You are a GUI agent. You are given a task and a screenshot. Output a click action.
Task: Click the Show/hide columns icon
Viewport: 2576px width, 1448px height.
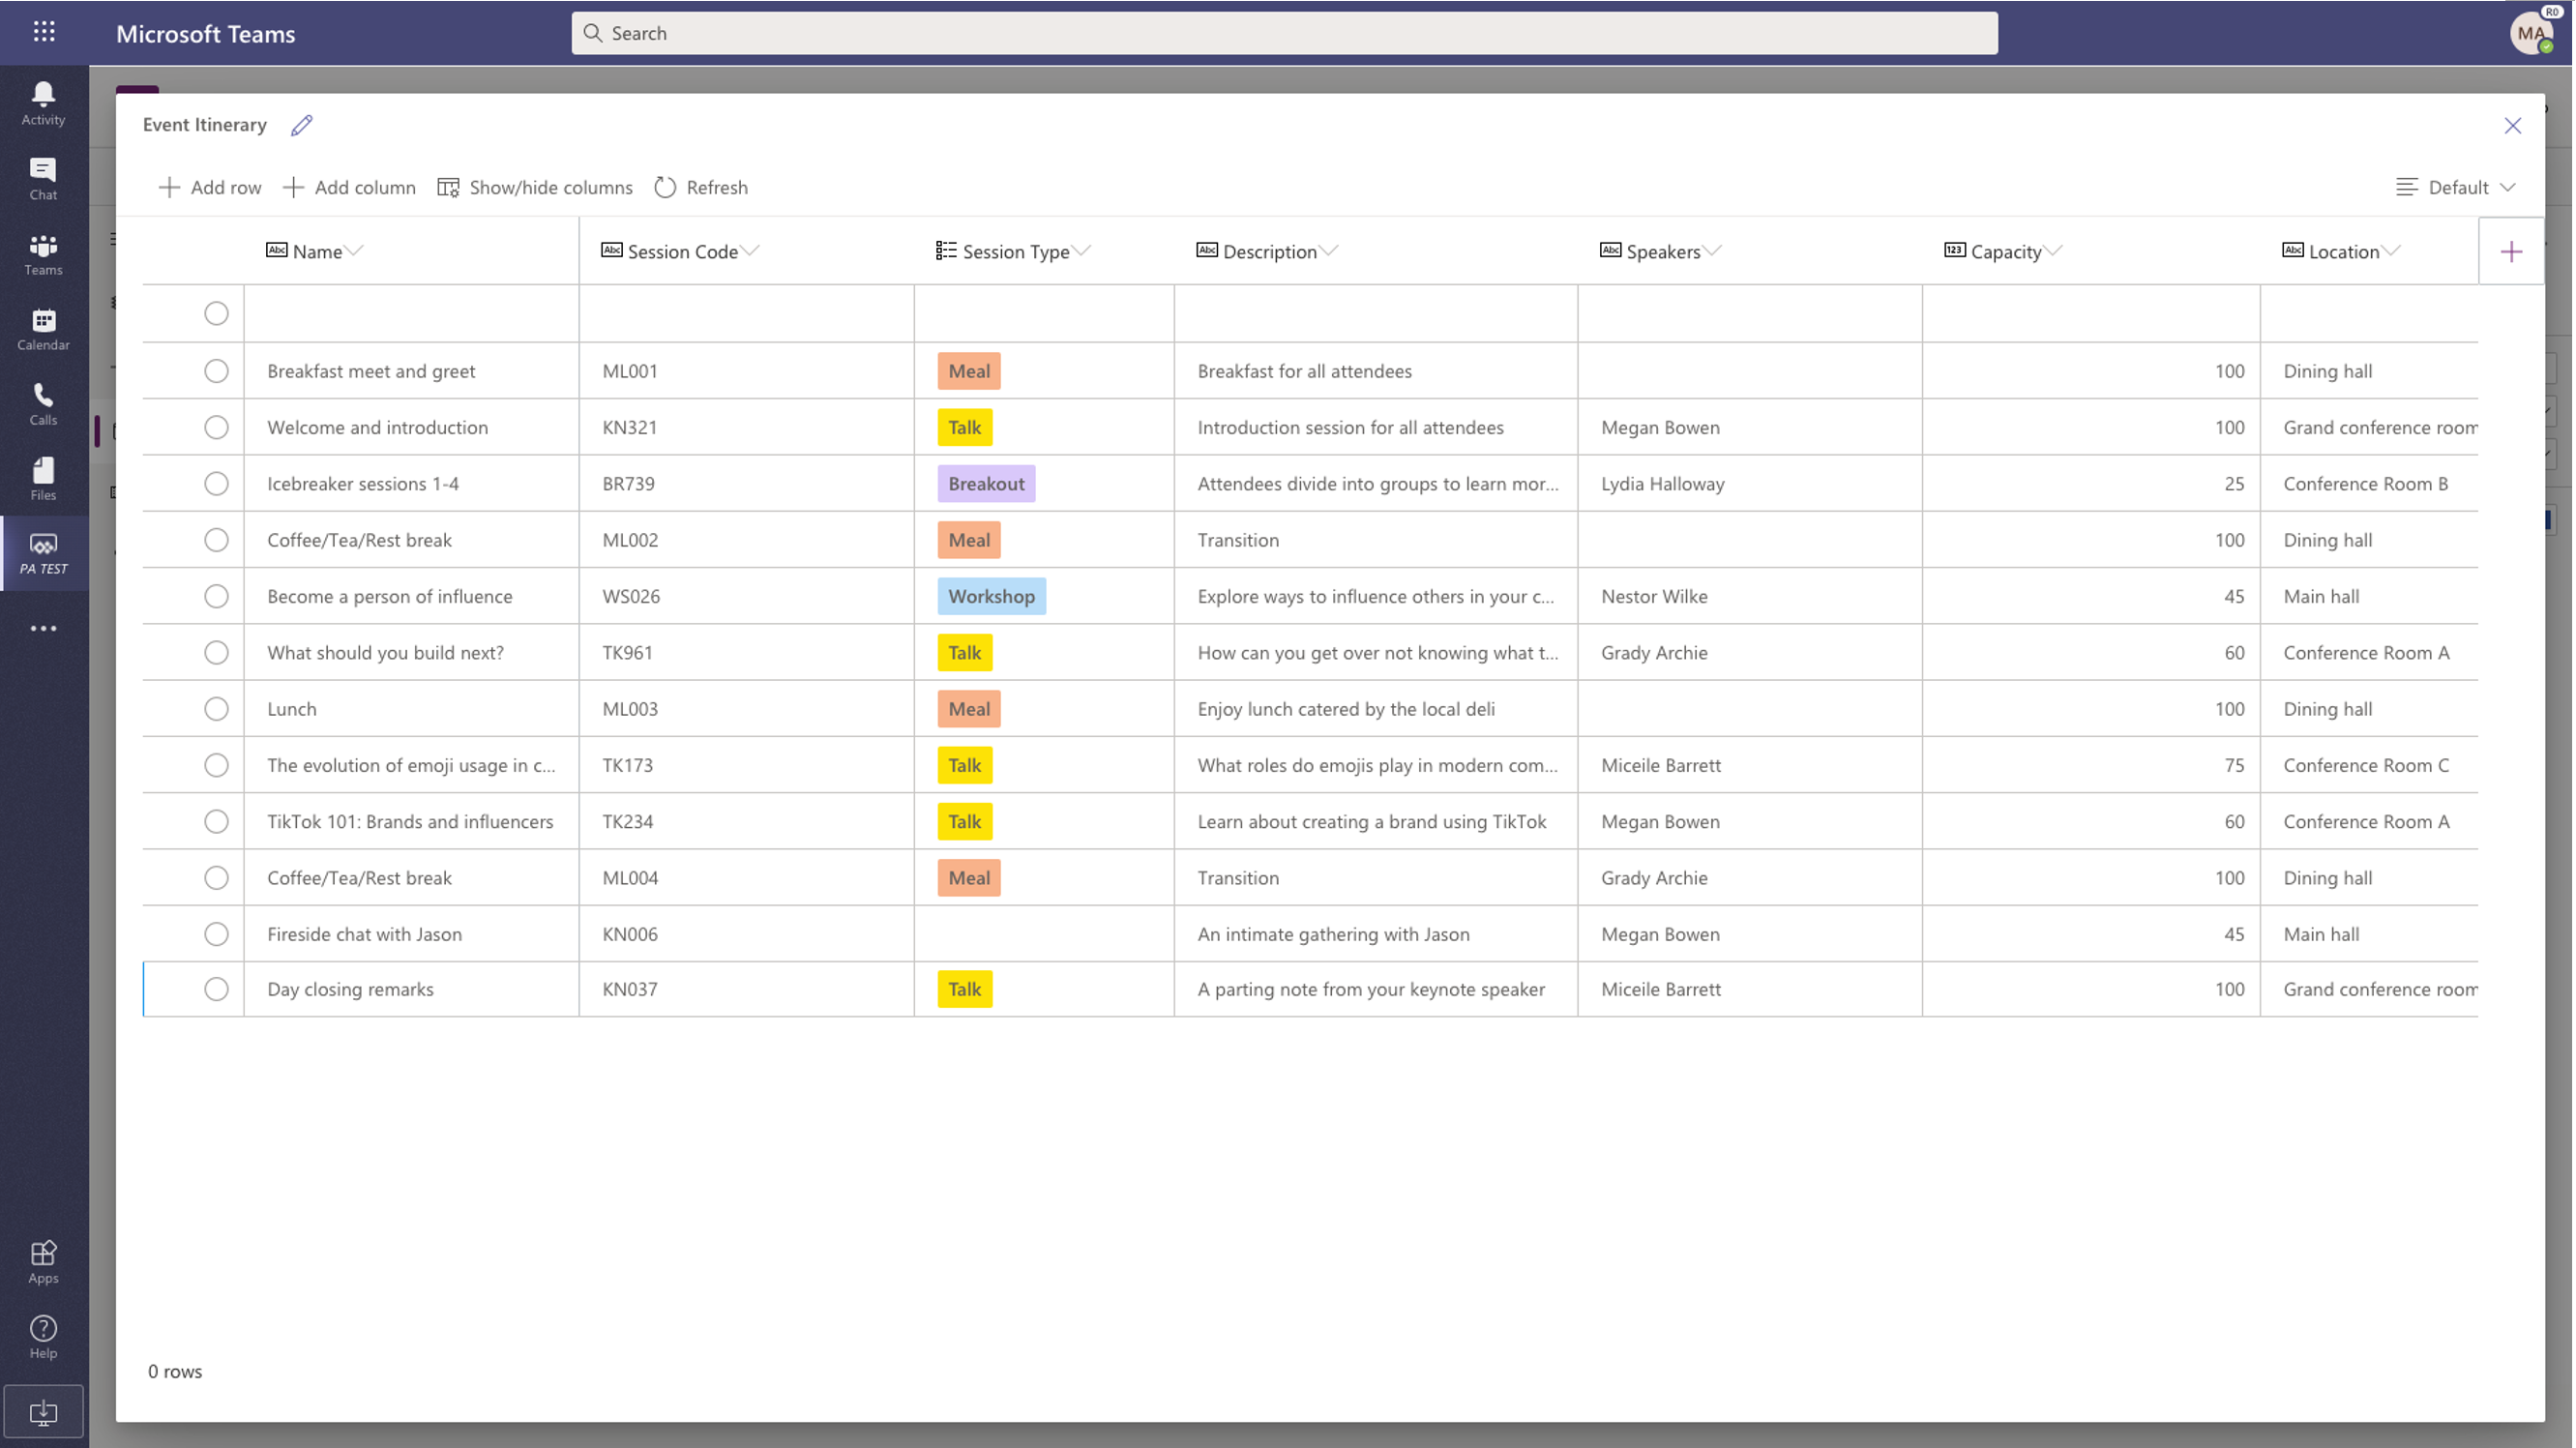448,186
